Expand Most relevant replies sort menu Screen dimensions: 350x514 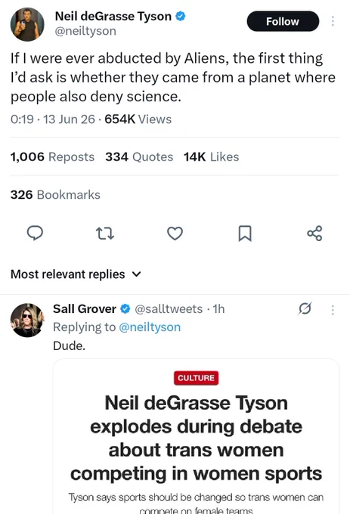tap(76, 274)
